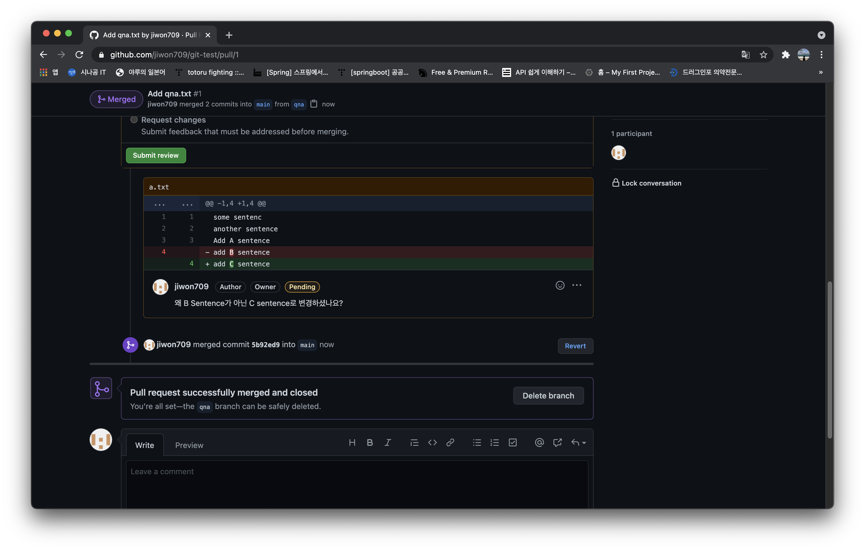The width and height of the screenshot is (865, 550).
Task: Open the kebab menu on jiwon709's comment
Action: click(x=577, y=285)
